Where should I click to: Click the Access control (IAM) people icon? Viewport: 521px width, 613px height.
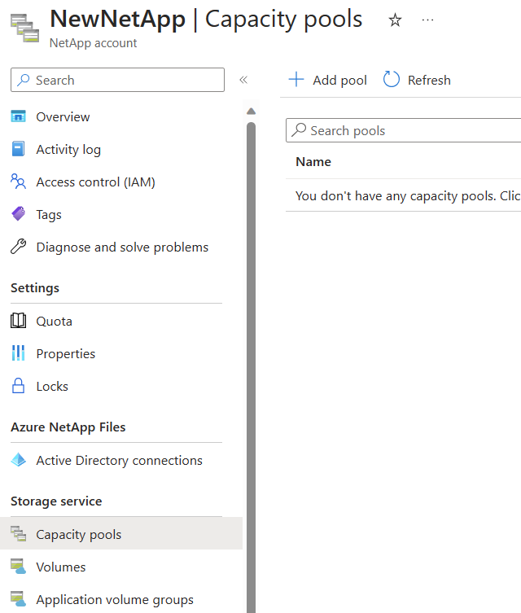click(x=18, y=182)
